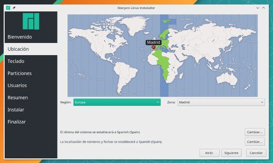Click the Manjaro logo in the sidebar

click(x=31, y=21)
